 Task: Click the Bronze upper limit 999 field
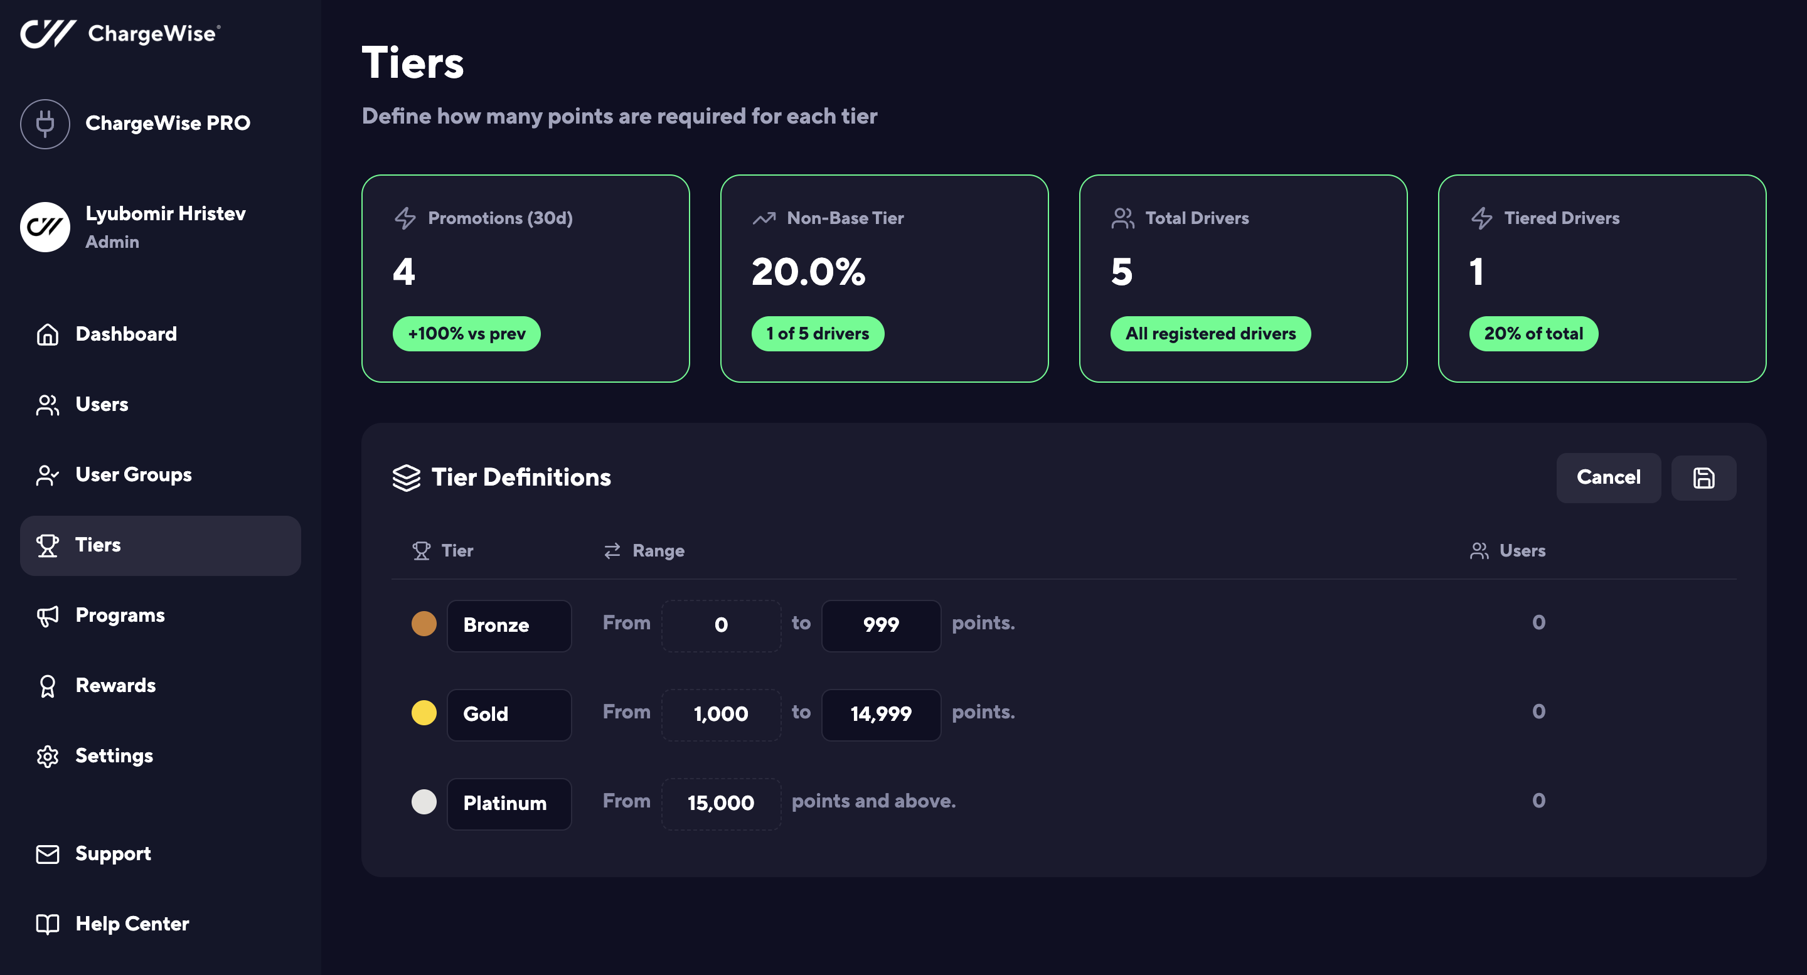pos(880,625)
